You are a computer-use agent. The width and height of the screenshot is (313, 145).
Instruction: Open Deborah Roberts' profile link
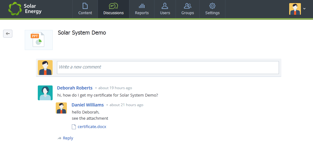tap(75, 88)
